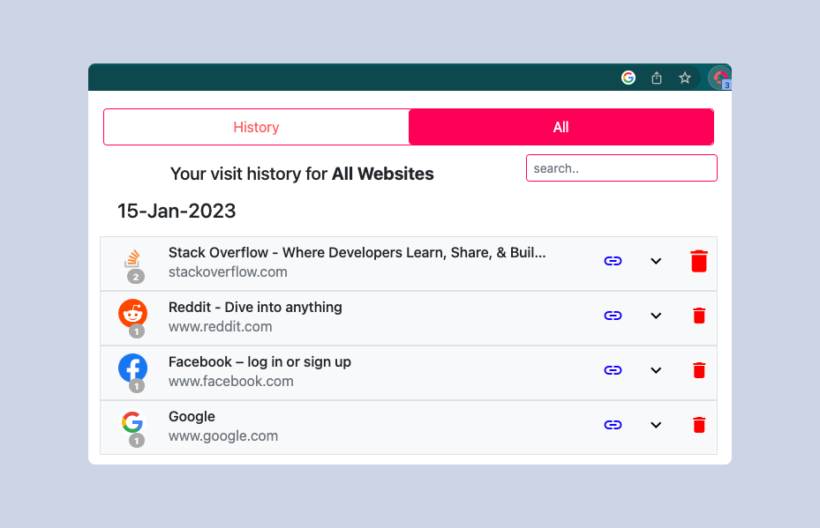Click the Google favicon in the list

coord(132,422)
